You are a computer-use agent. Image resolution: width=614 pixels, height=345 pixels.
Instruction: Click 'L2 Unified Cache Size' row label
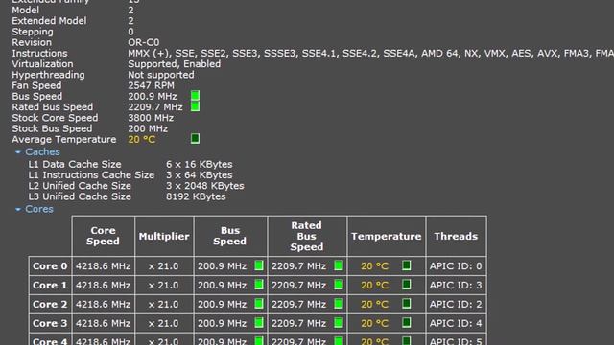click(80, 186)
